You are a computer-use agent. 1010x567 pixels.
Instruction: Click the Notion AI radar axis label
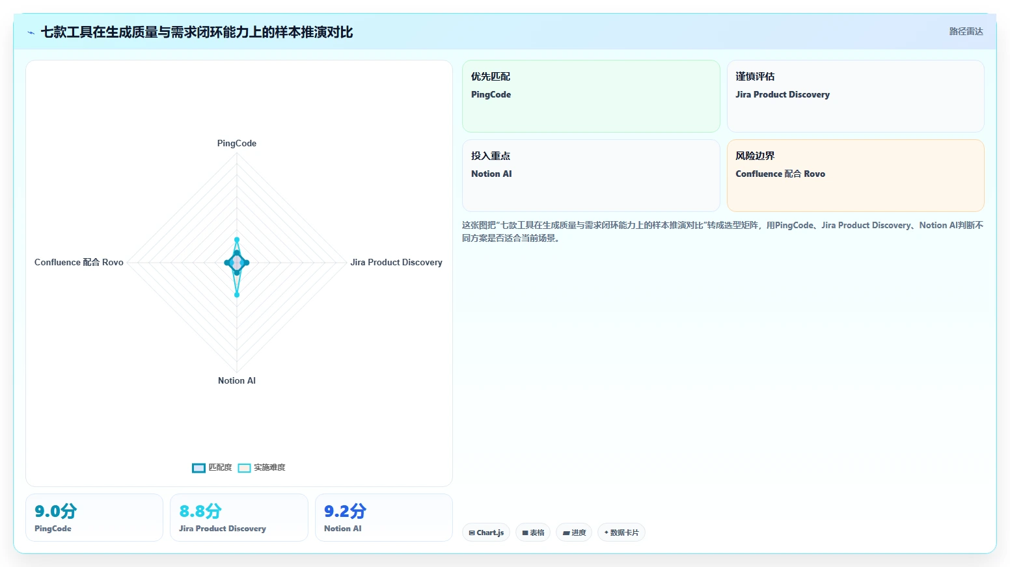pos(237,380)
